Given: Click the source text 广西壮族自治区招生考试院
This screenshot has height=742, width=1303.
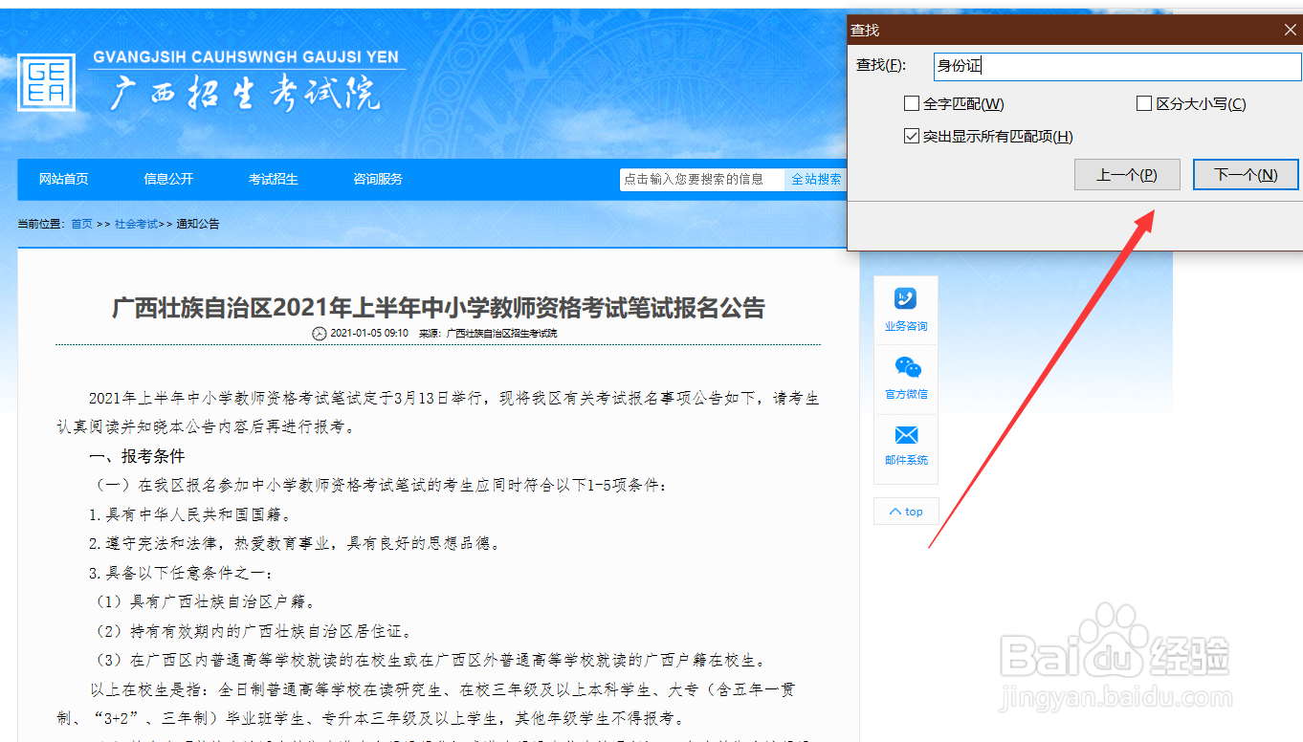Looking at the screenshot, I should tap(501, 333).
